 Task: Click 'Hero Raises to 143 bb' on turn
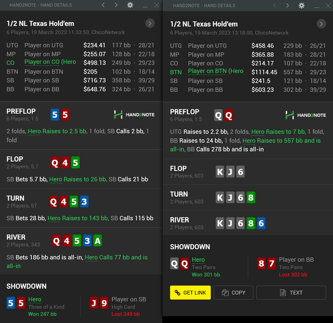coord(78,218)
